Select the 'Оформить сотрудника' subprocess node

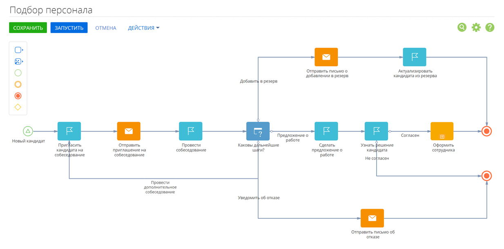(x=442, y=131)
